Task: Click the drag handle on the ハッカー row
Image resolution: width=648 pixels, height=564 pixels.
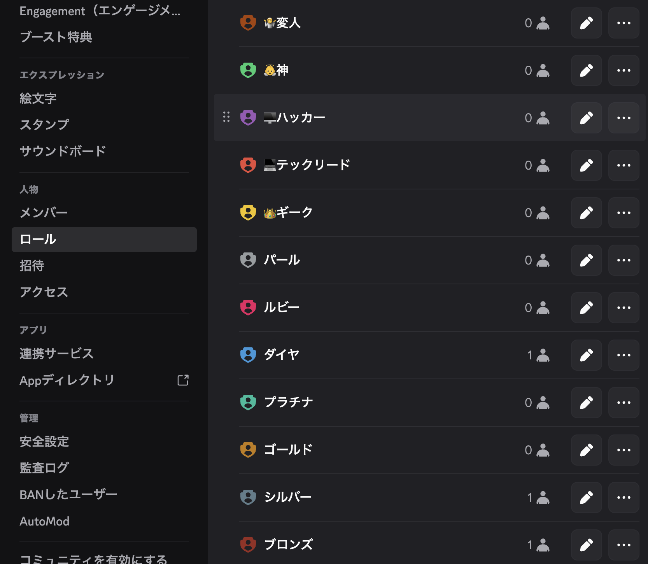Action: [226, 117]
